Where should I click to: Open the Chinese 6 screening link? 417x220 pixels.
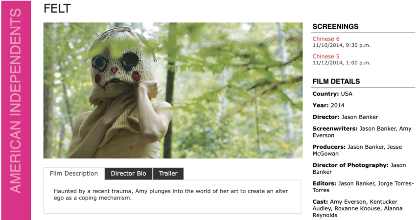pos(326,39)
